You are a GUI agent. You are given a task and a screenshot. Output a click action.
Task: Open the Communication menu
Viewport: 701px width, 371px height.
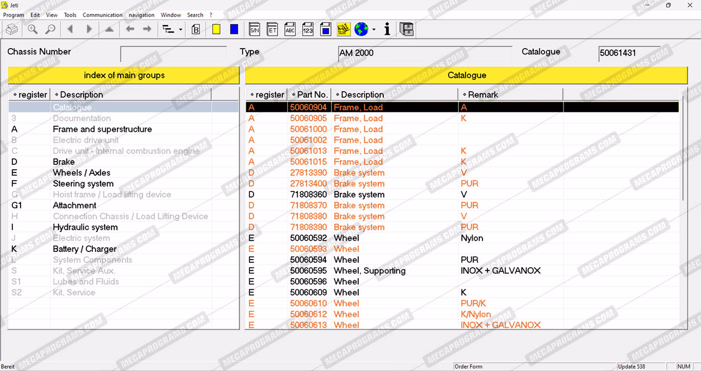102,15
